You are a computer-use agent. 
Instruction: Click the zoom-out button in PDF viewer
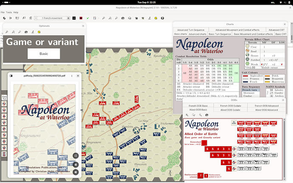pyautogui.click(x=76, y=172)
